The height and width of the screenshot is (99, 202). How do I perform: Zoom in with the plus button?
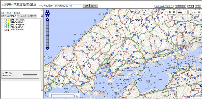point(47,20)
